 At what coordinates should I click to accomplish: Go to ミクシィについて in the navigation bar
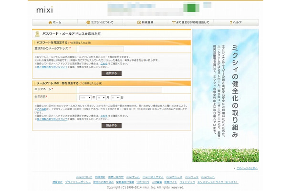pyautogui.click(x=100, y=22)
